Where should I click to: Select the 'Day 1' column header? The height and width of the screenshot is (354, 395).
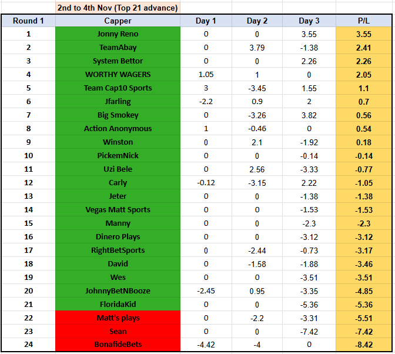(x=206, y=21)
